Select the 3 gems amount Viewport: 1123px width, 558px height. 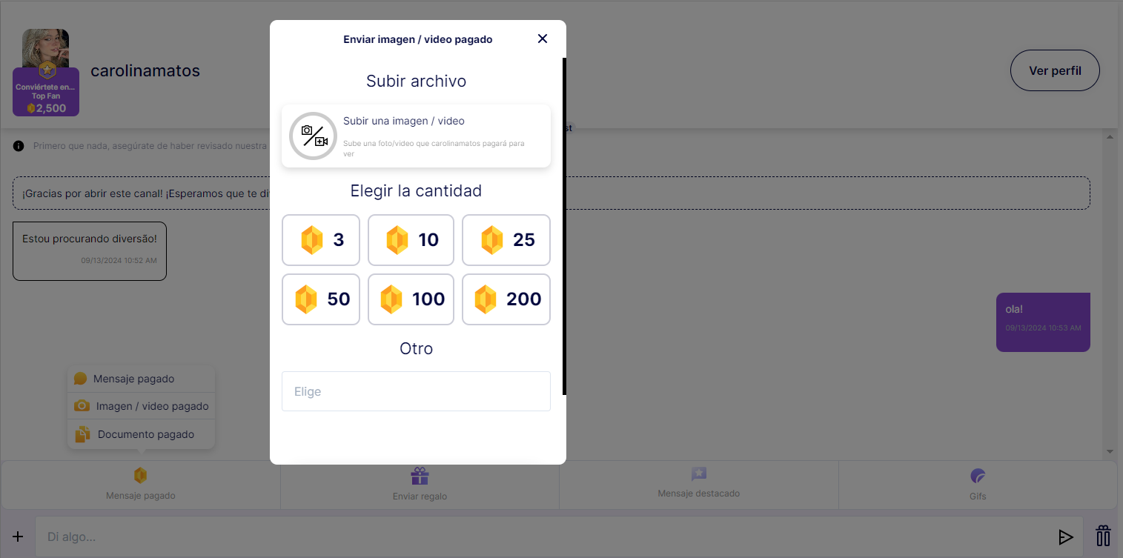(321, 240)
